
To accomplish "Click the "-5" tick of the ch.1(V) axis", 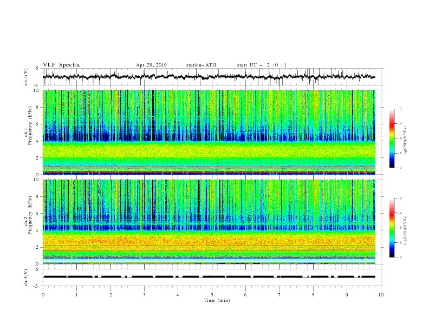I will [x=37, y=85].
